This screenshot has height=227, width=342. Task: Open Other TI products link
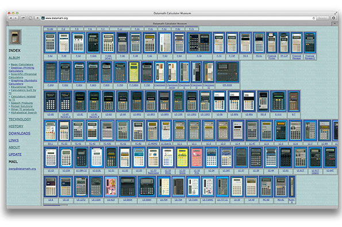click(22, 109)
